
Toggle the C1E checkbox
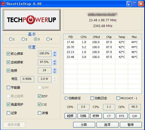(39, 105)
